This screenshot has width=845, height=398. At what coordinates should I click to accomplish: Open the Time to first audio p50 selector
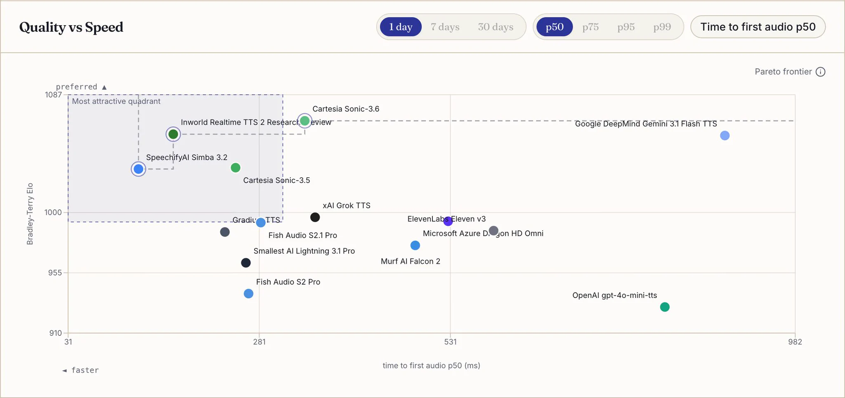[x=758, y=27]
